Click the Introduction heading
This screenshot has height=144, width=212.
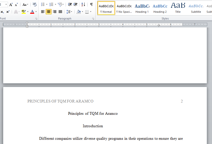click(93, 126)
